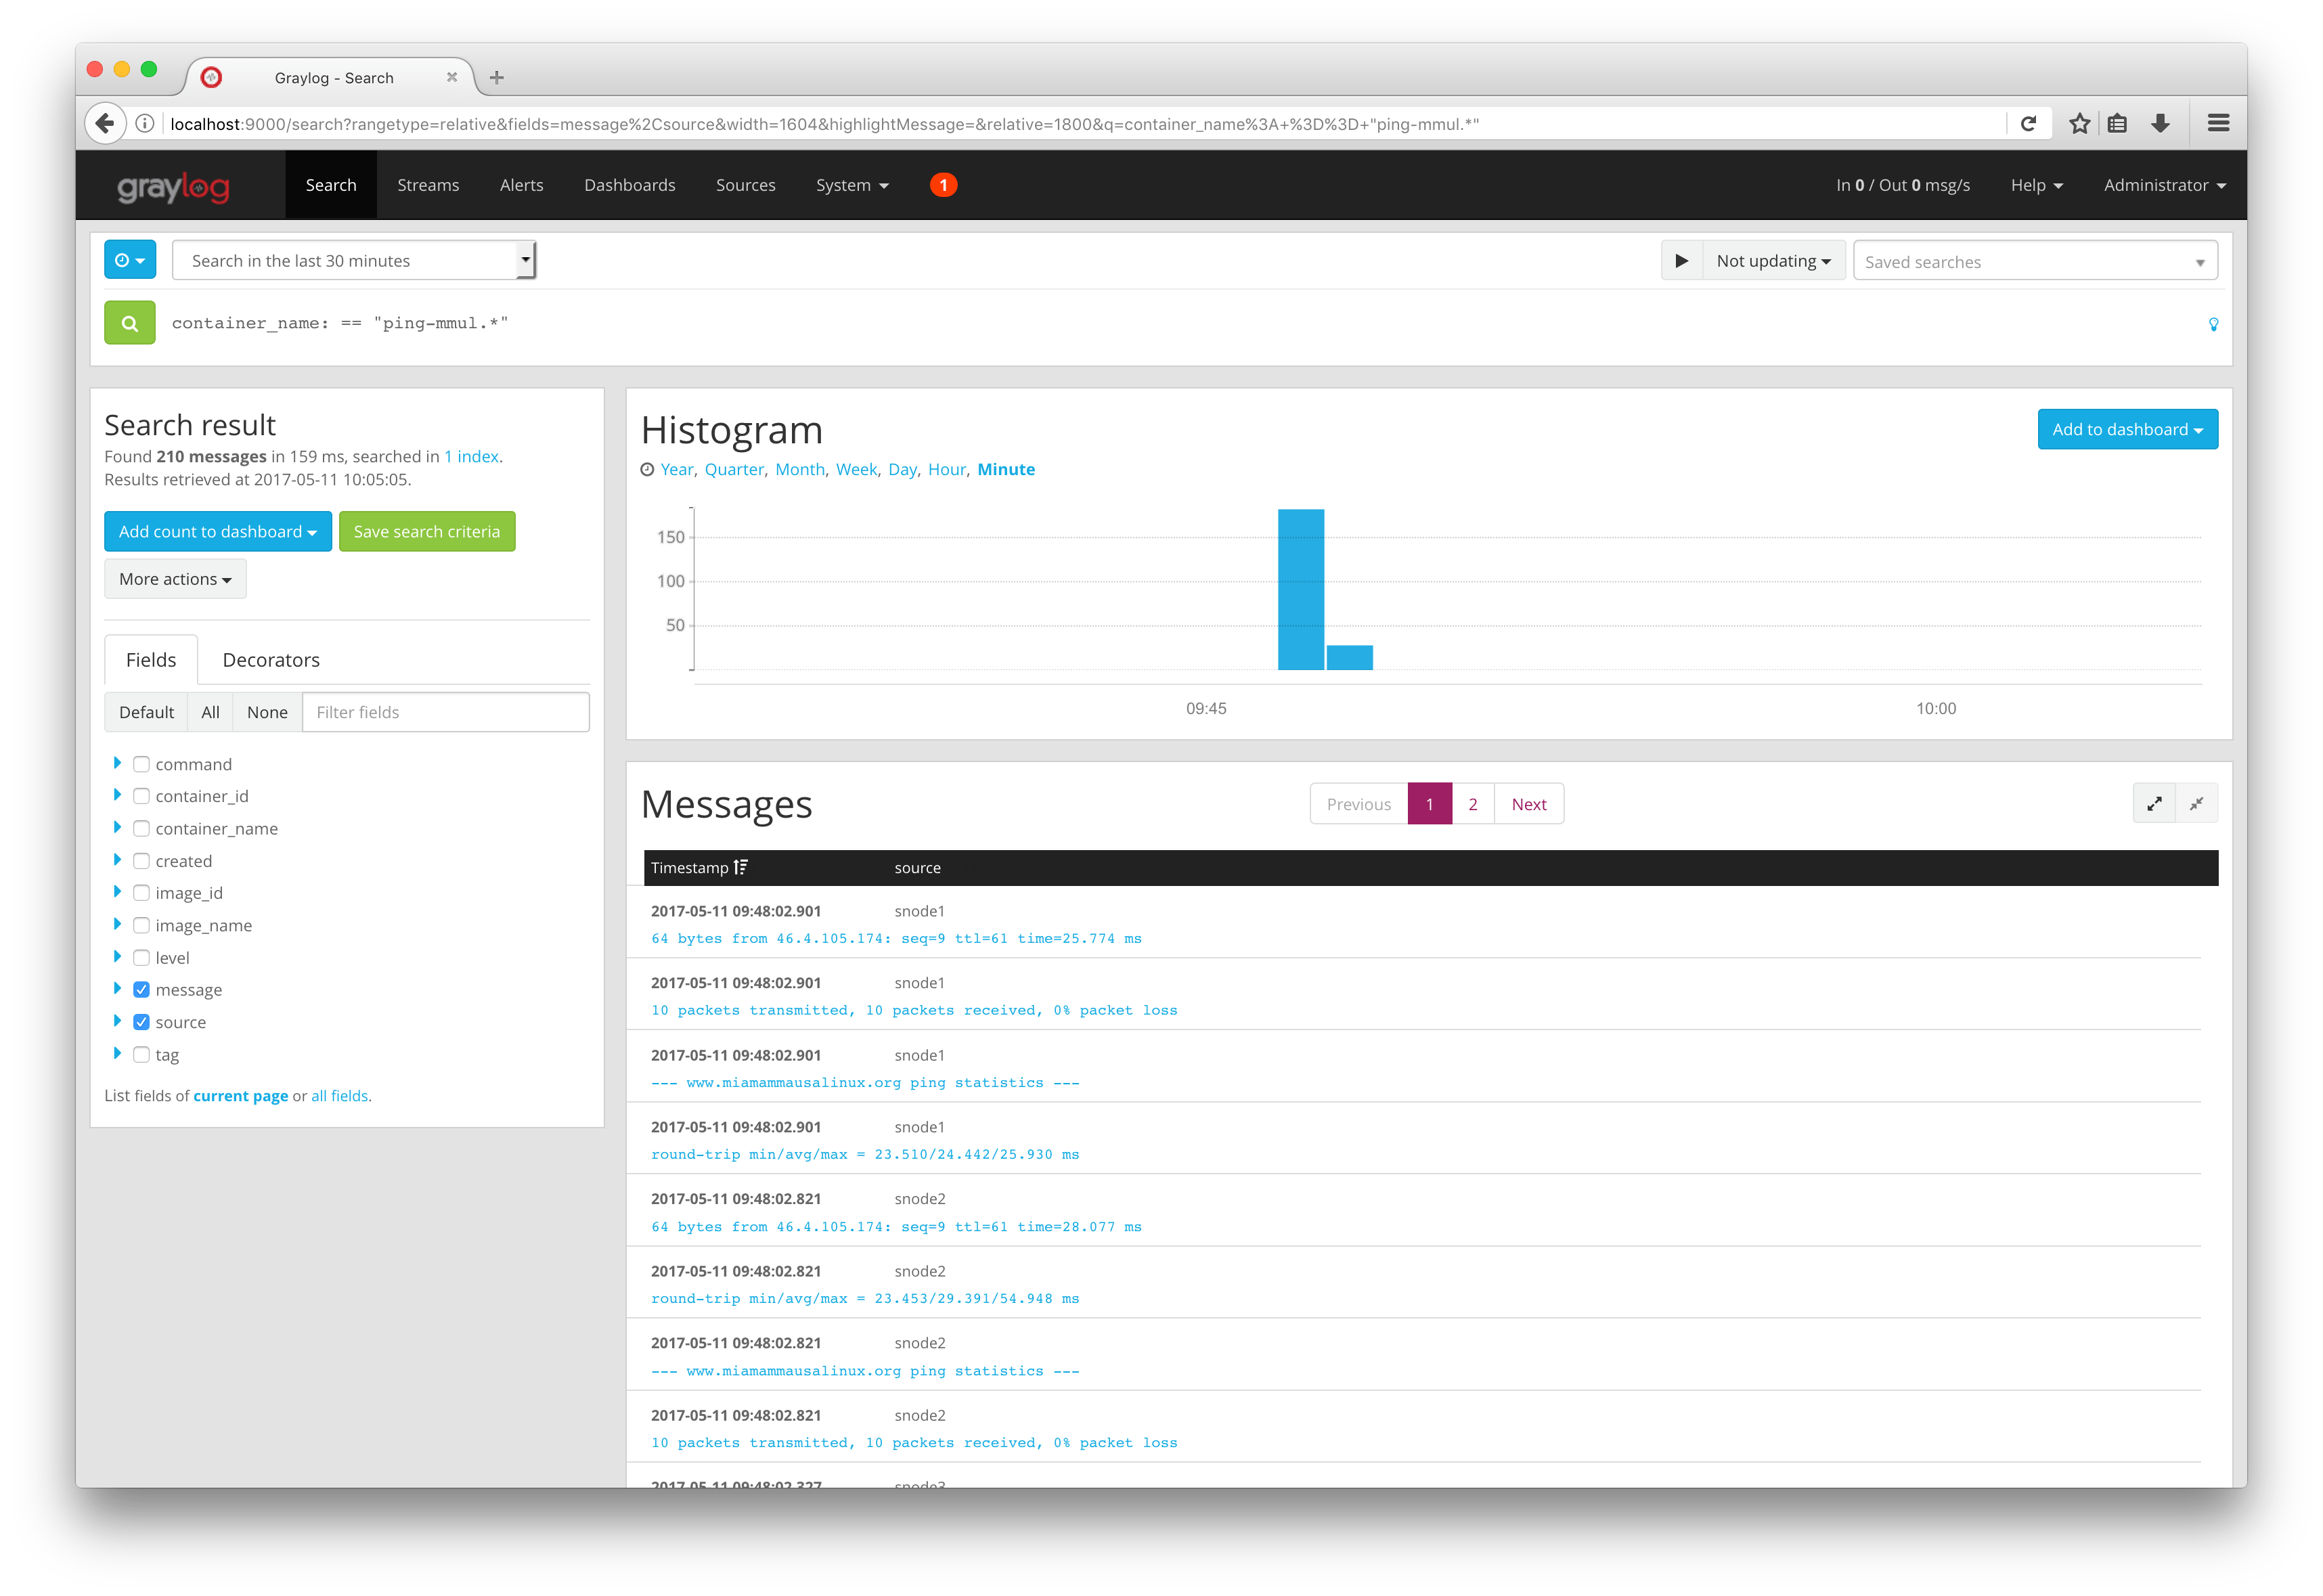This screenshot has height=1596, width=2323.
Task: Go to Streams page
Action: 428,185
